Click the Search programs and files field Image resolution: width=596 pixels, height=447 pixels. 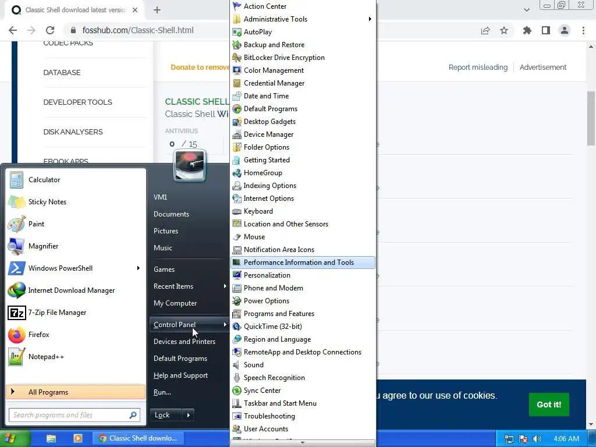(74, 415)
